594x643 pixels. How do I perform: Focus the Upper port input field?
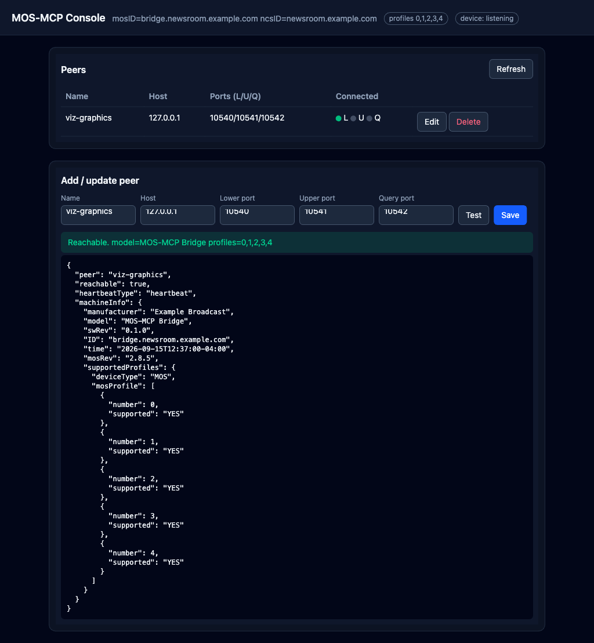point(336,215)
